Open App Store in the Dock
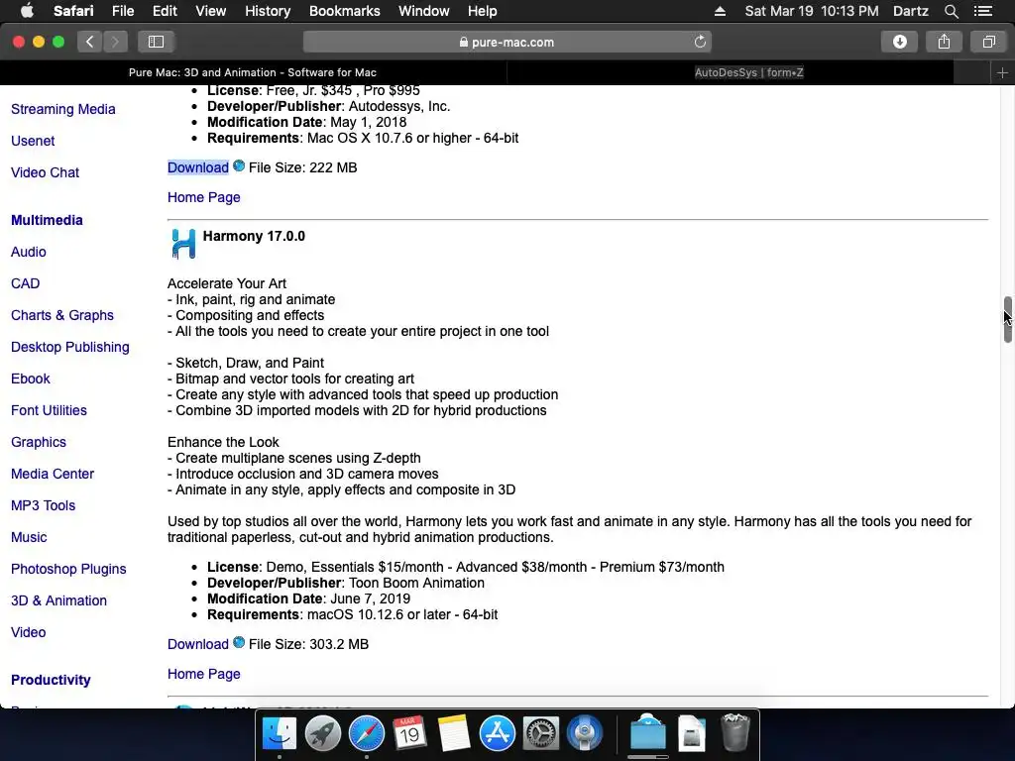1015x761 pixels. [498, 733]
